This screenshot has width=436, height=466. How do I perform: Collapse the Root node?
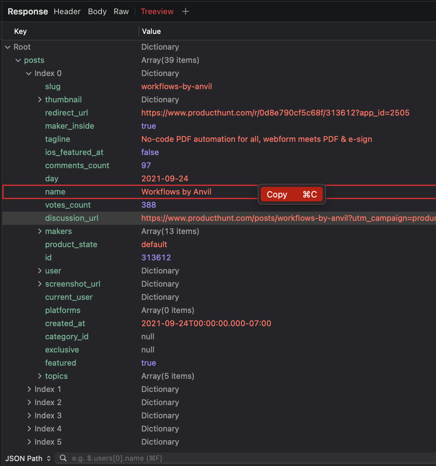tap(8, 47)
